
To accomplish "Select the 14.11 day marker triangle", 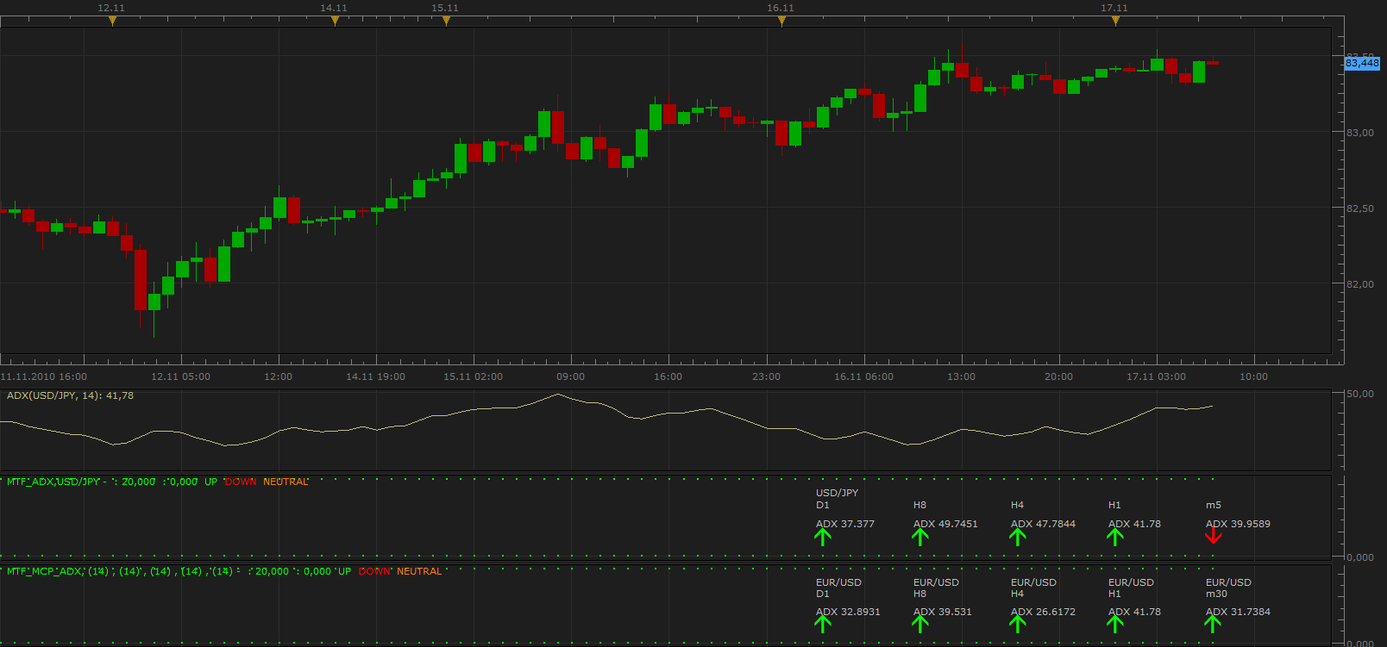I will (x=335, y=22).
